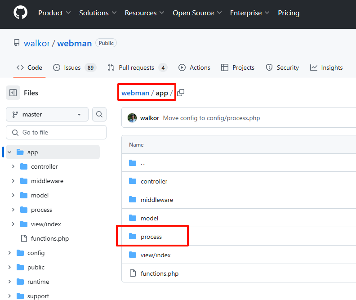
Task: Open functions.php in the listing
Action: tap(160, 273)
